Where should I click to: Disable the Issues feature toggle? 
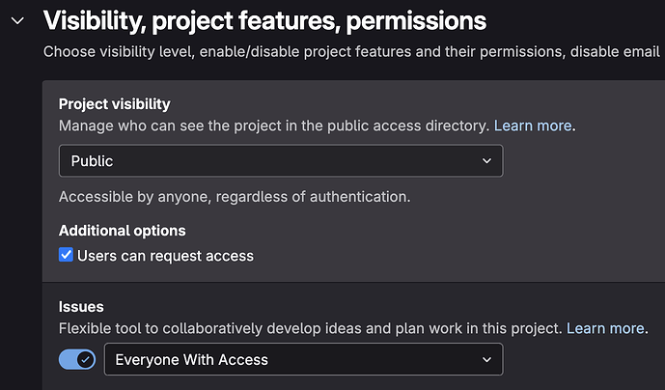77,359
